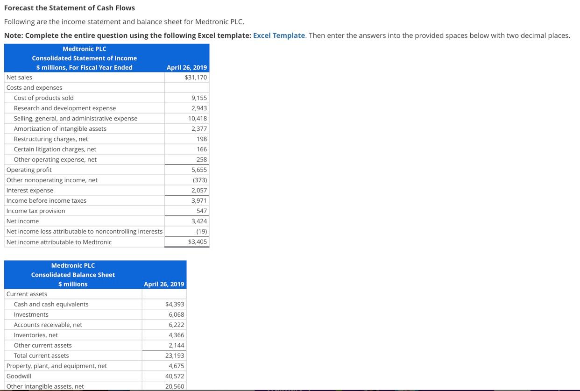Select Net income loss attributable to noncontrolling interests
The height and width of the screenshot is (391, 580).
pyautogui.click(x=85, y=232)
